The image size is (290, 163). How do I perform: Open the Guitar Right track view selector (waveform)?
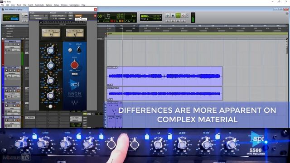click(12, 94)
